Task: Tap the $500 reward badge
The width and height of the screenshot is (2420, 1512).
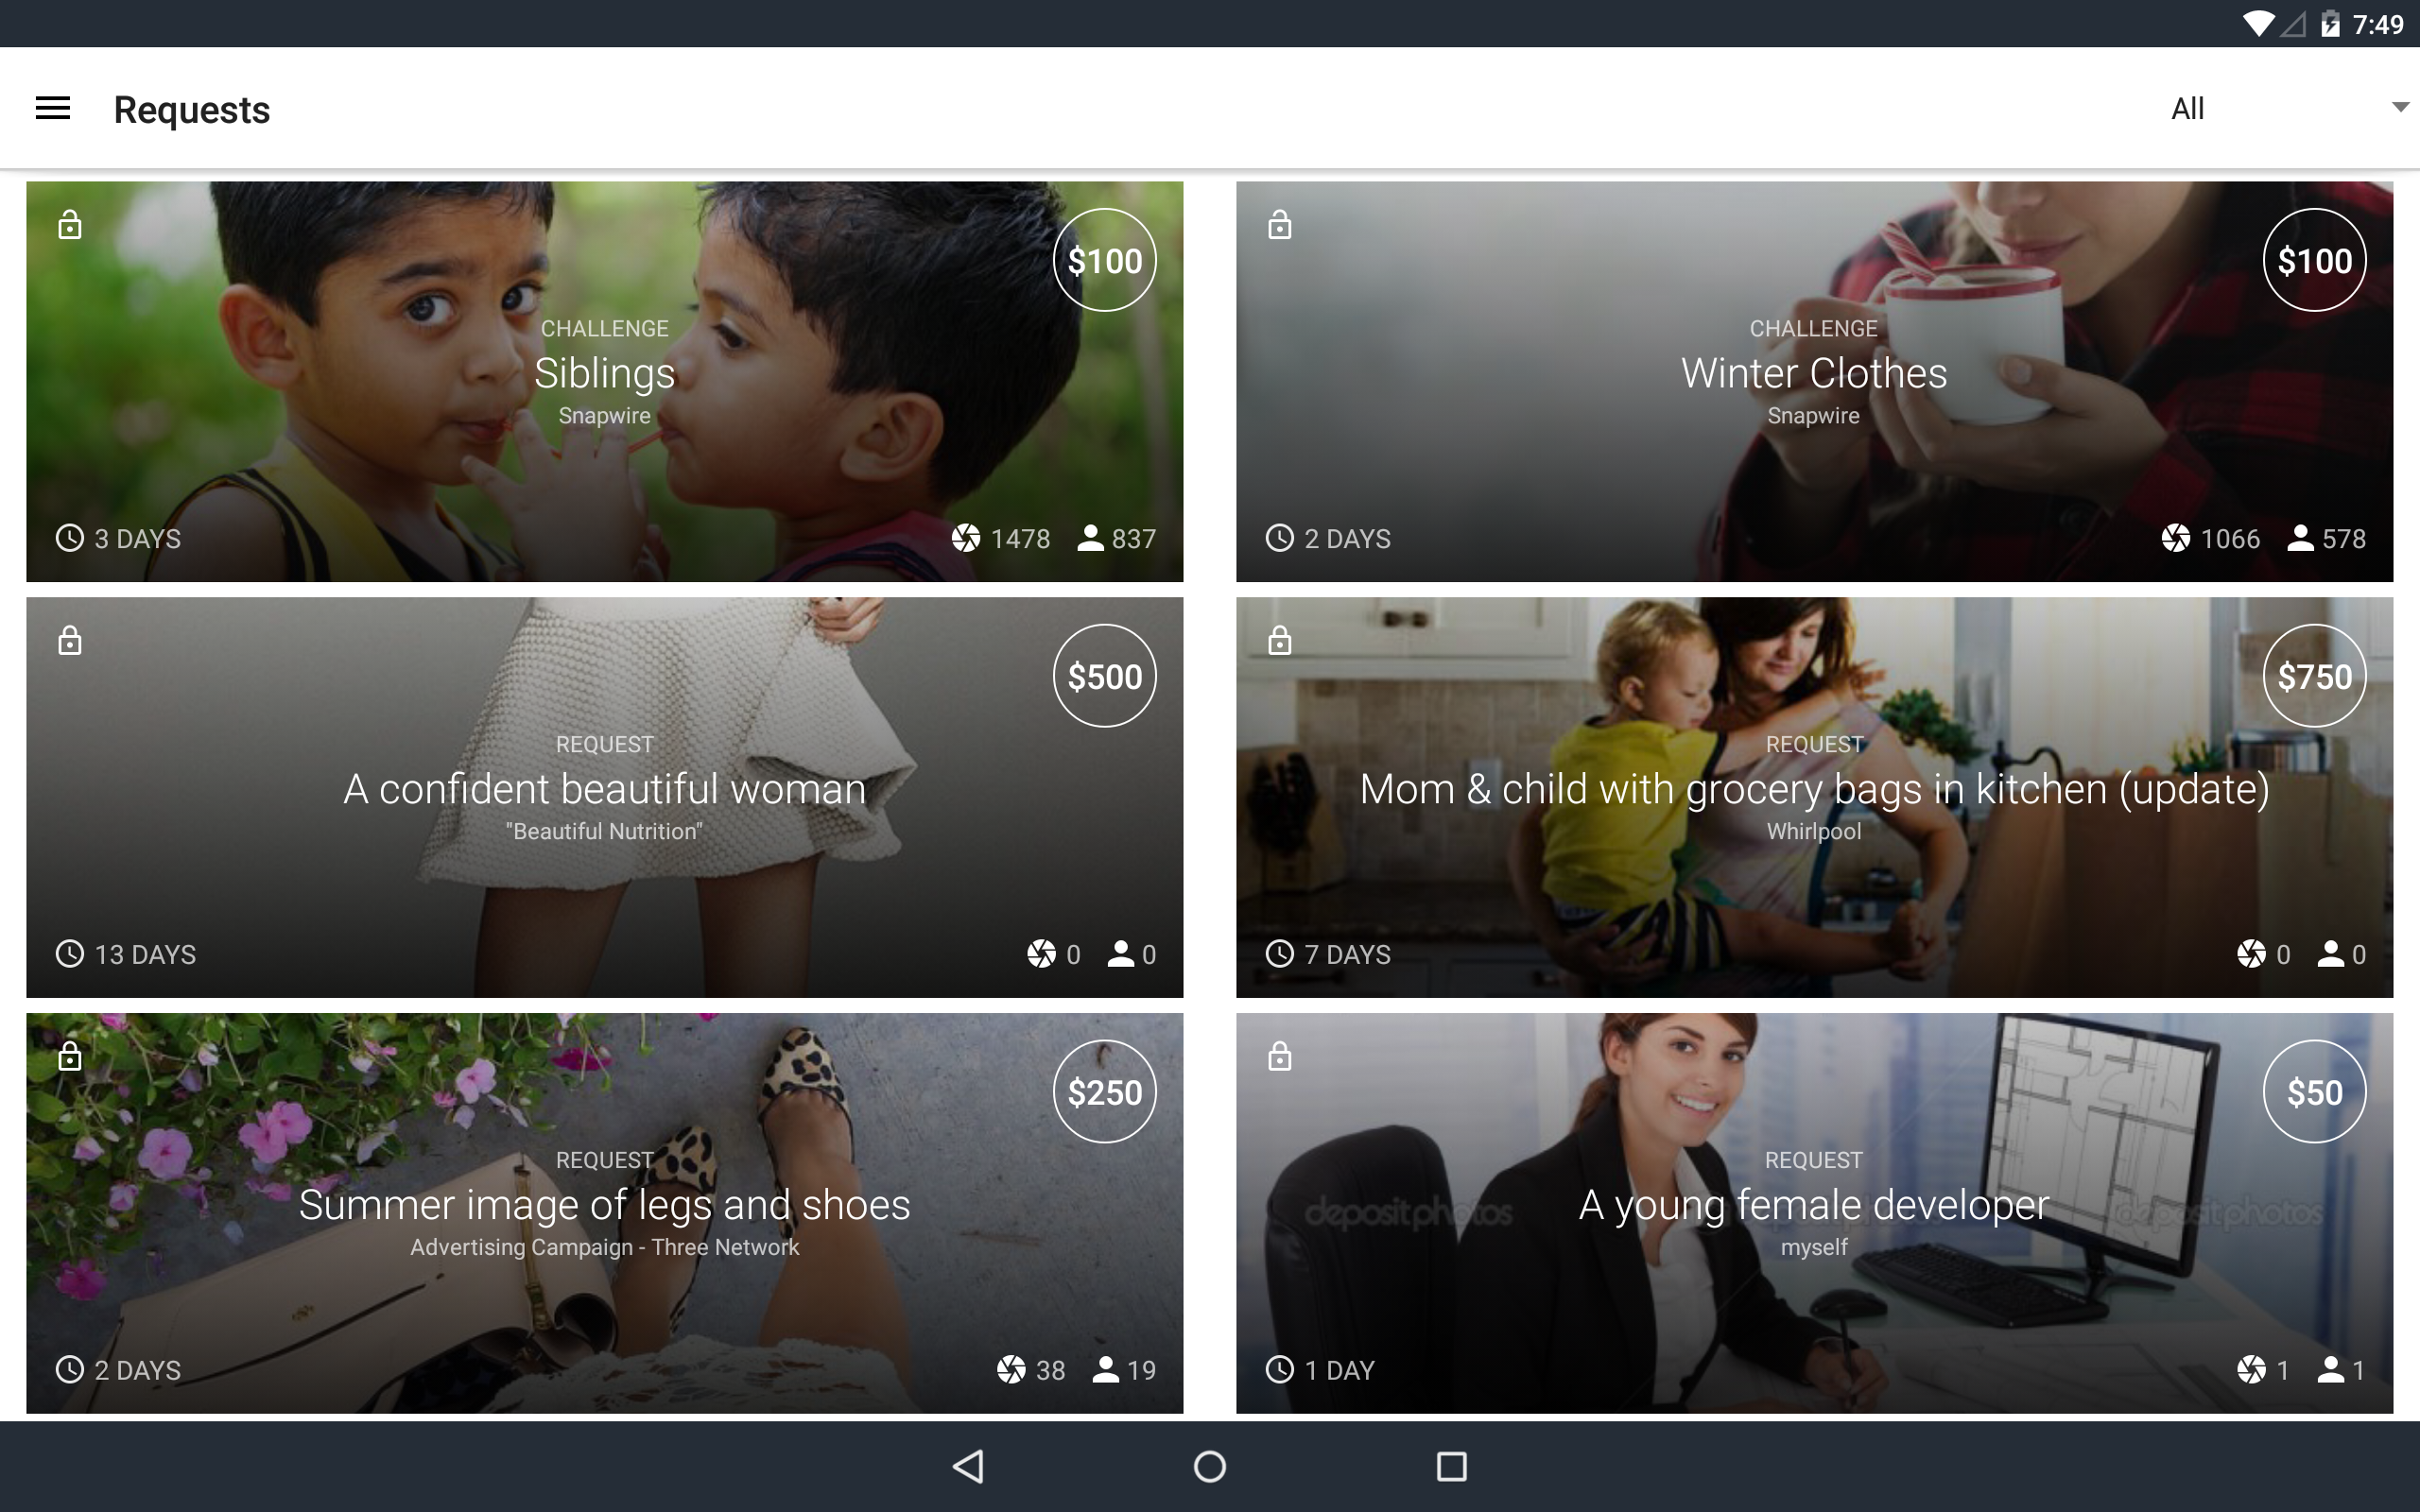Action: point(1104,676)
